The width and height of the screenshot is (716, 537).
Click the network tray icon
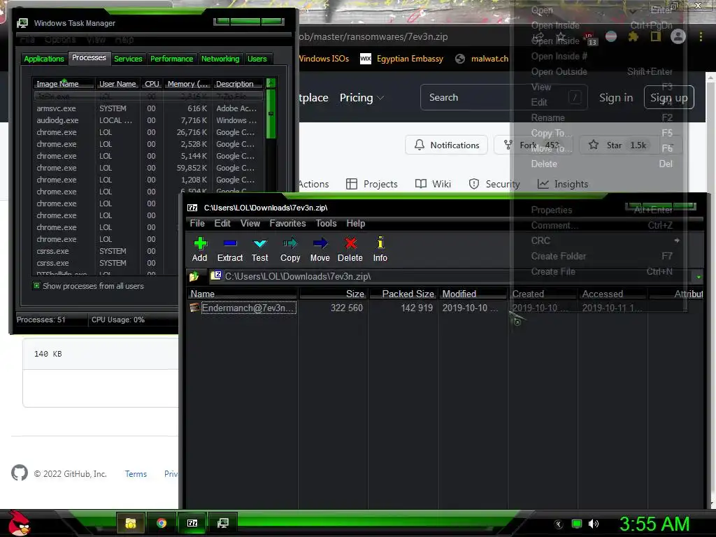[577, 524]
